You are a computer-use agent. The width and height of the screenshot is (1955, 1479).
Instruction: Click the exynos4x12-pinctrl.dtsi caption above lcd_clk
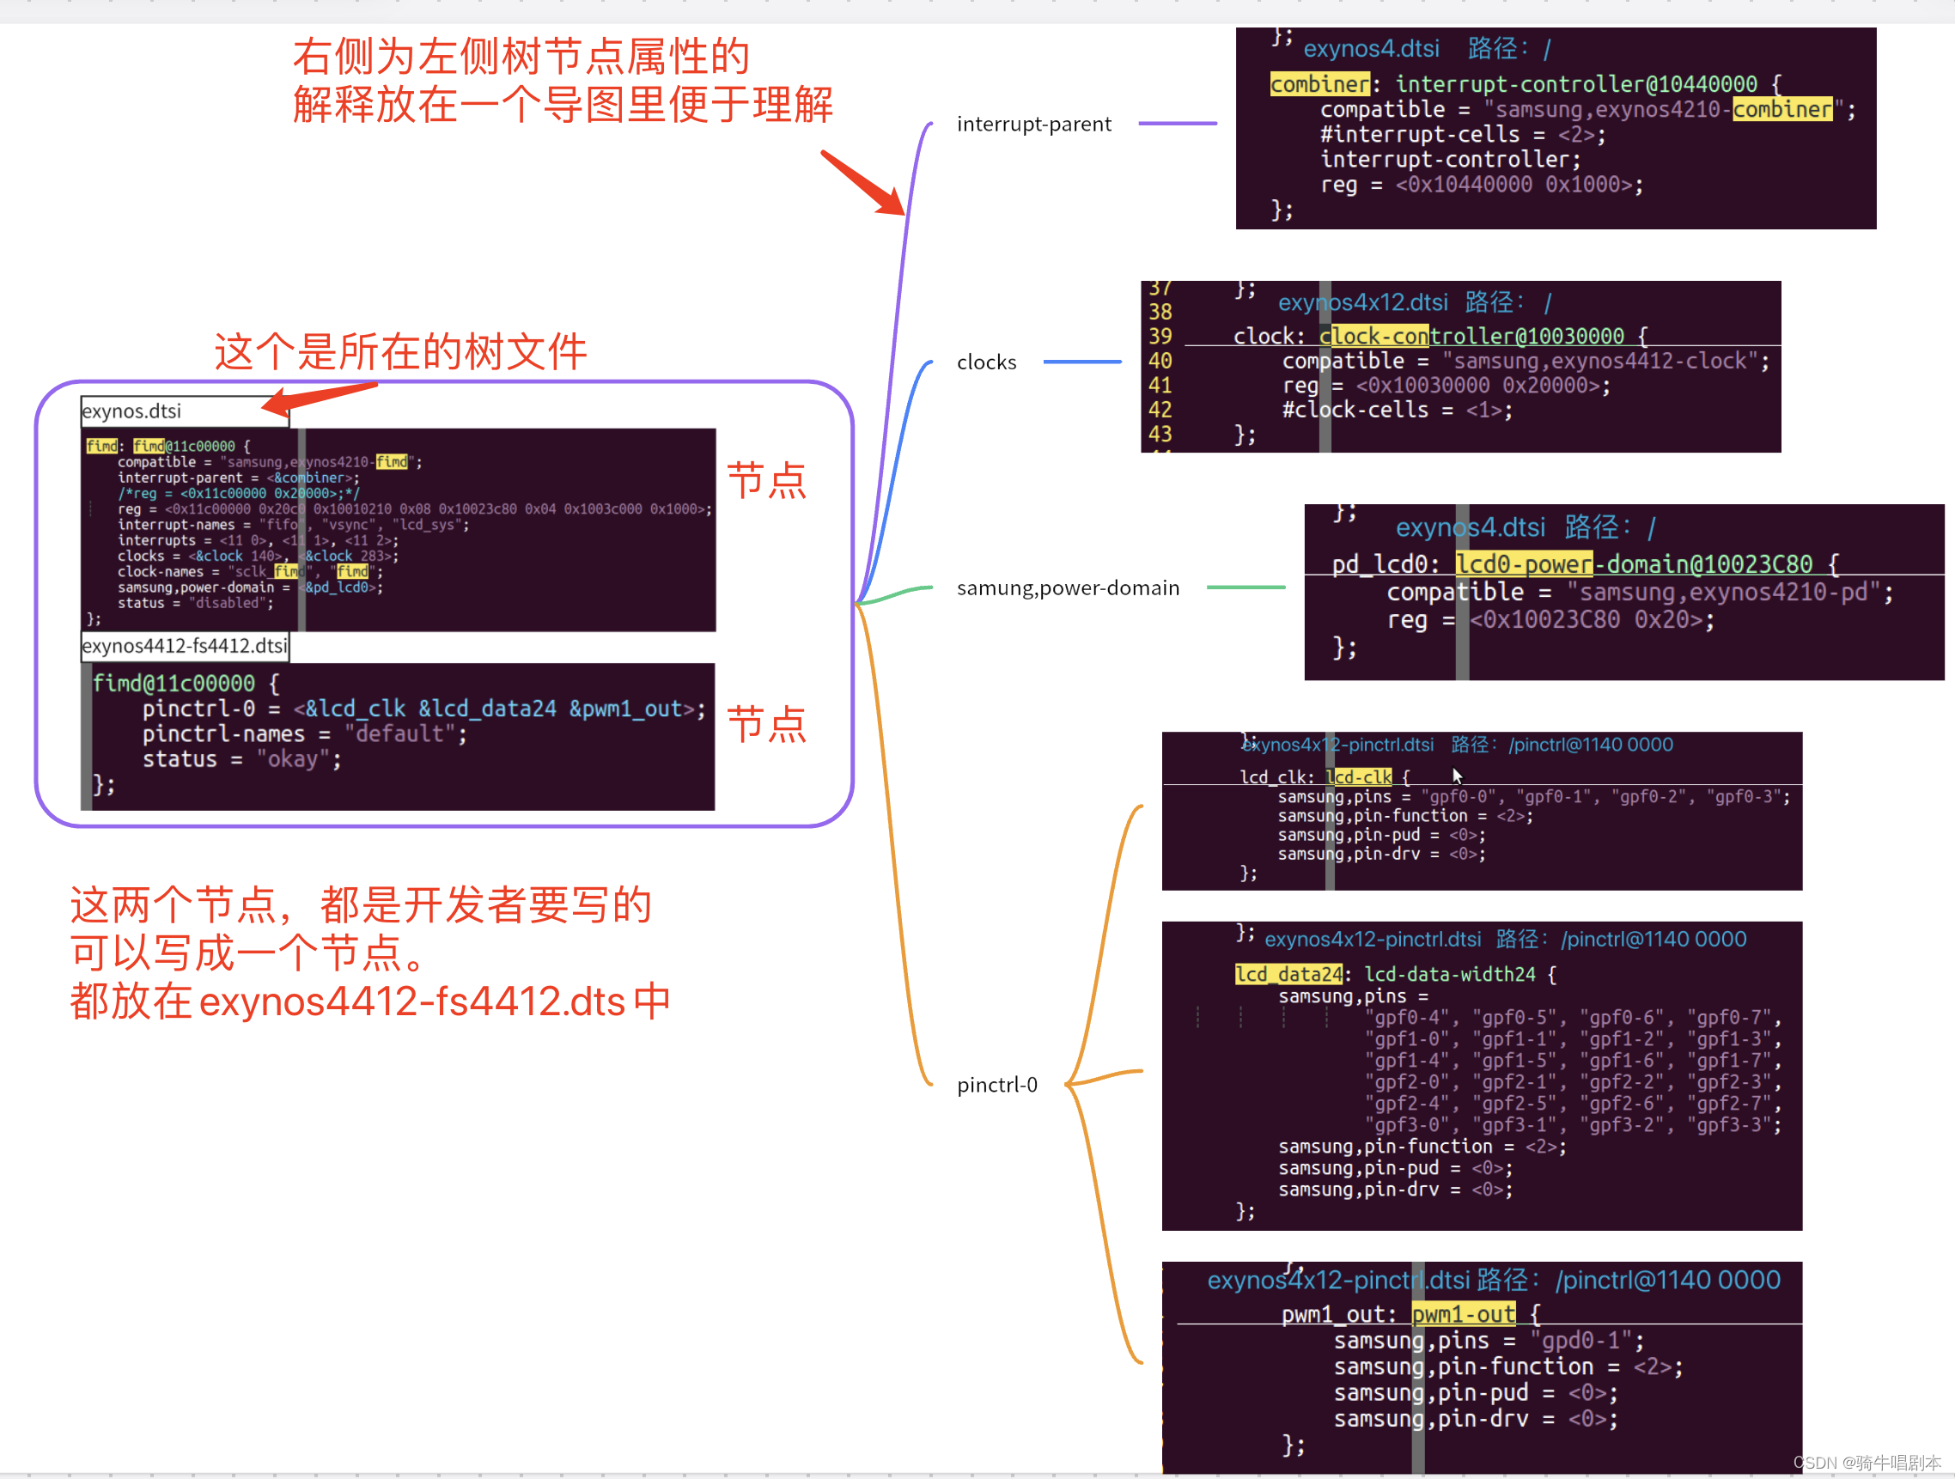point(1458,745)
